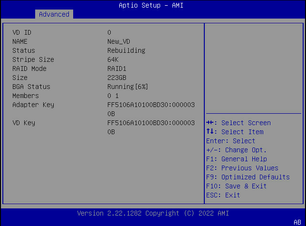The height and width of the screenshot is (226, 306).
Task: Select the RAID1 mode value
Action: click(117, 69)
